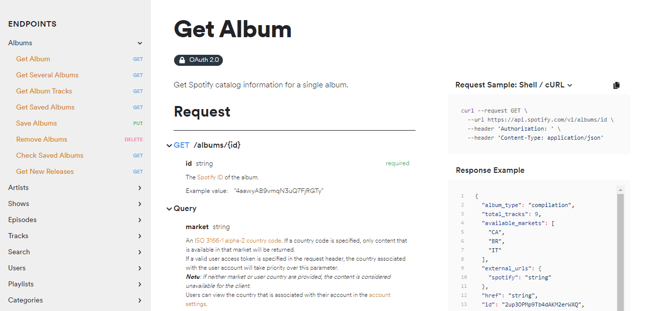
Task: Collapse the Albums section in sidebar
Action: coord(139,43)
